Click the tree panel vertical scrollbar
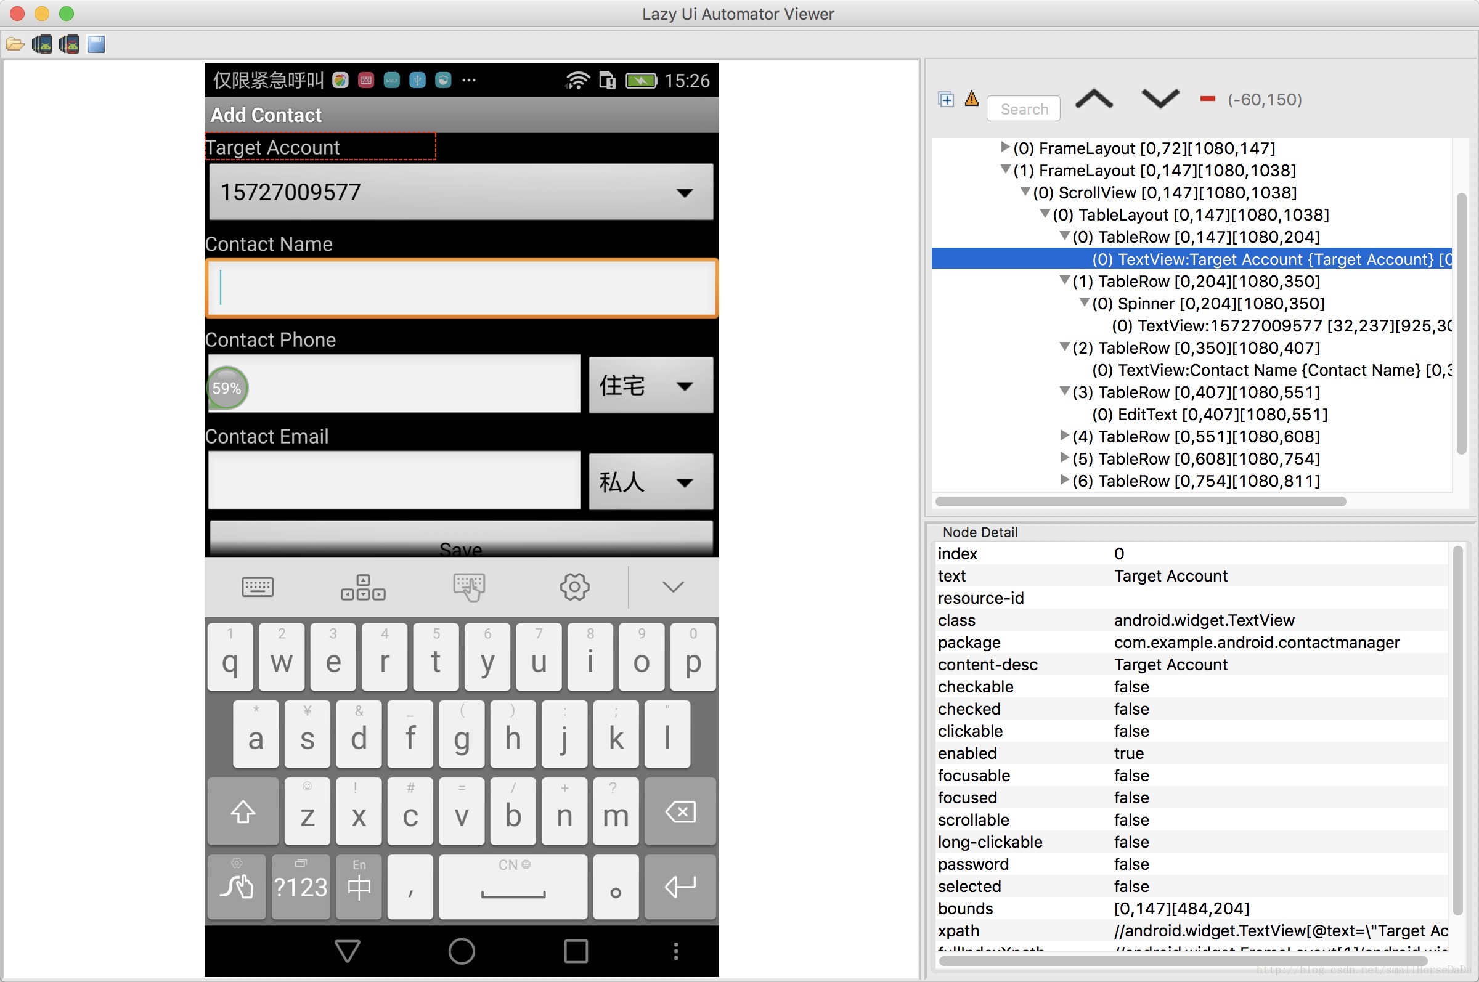Screen dimensions: 1479x982 click(1461, 324)
